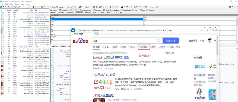Open the address bar dropdown arrow in browser
This screenshot has width=238, height=102.
point(162,30)
